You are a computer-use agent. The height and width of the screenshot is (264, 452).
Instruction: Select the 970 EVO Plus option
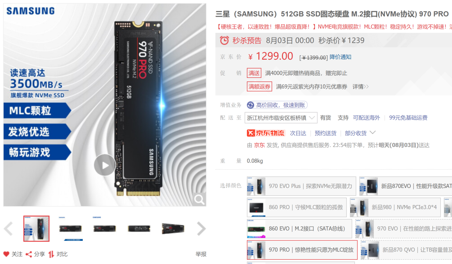[x=301, y=186]
